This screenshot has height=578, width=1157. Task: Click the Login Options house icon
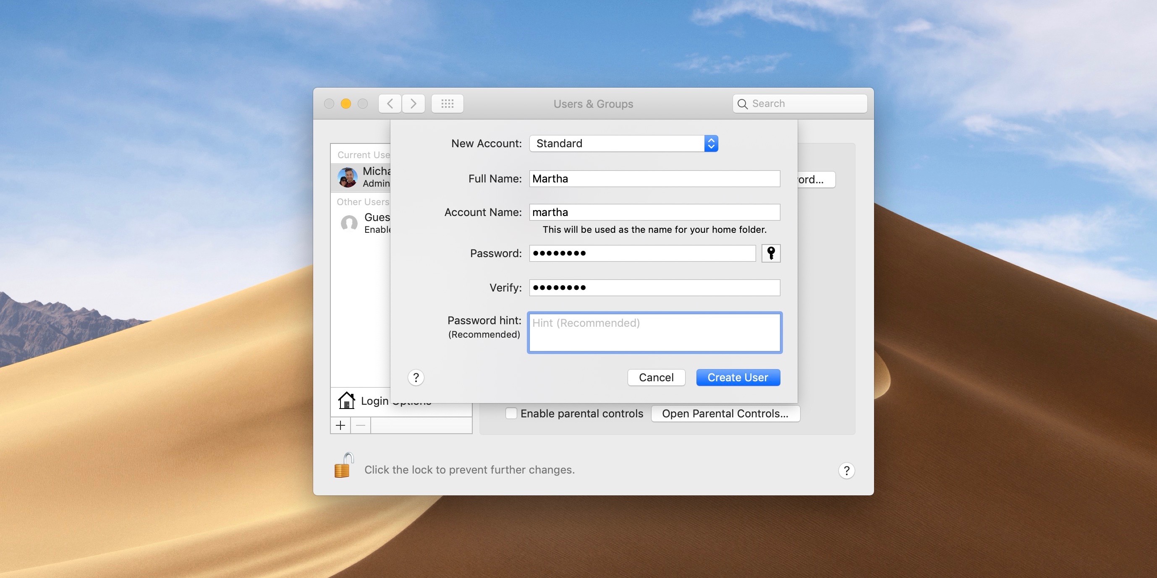pos(346,400)
